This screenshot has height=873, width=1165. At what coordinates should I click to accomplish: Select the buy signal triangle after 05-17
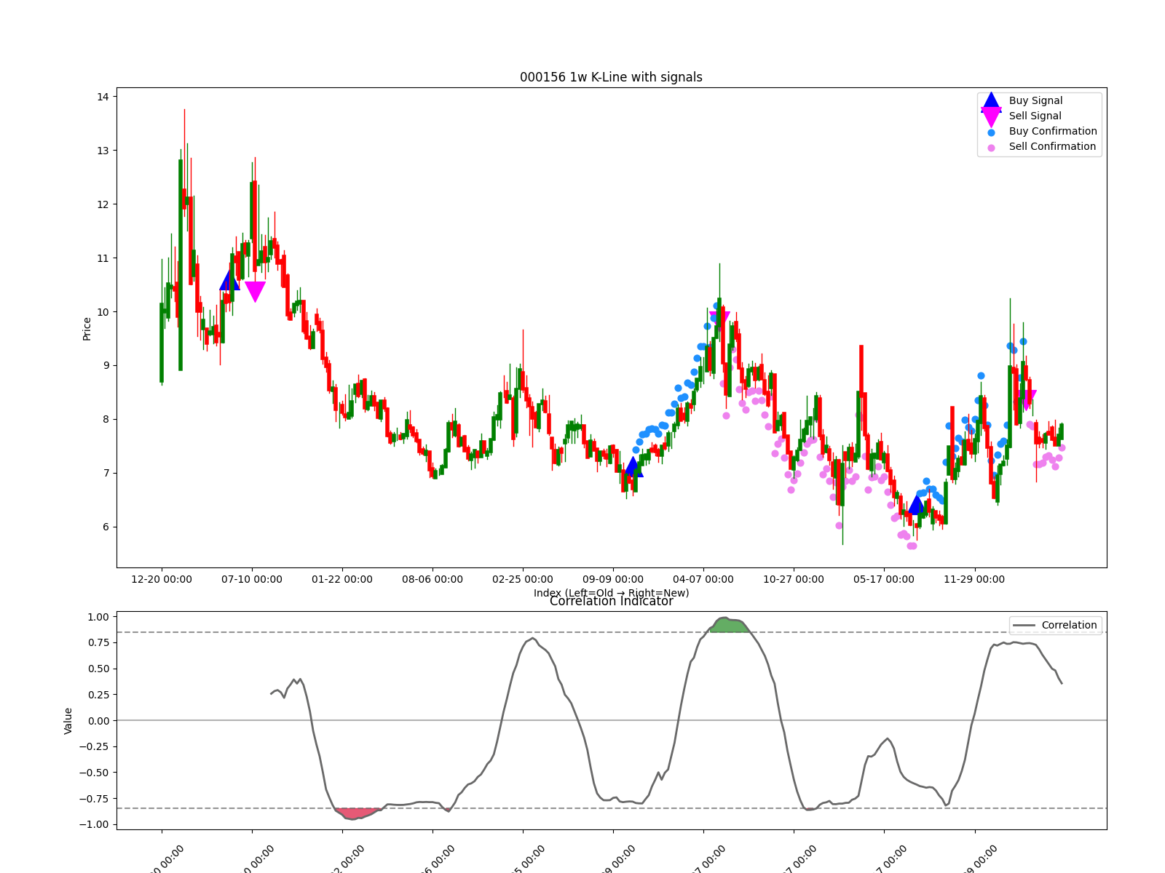point(916,503)
